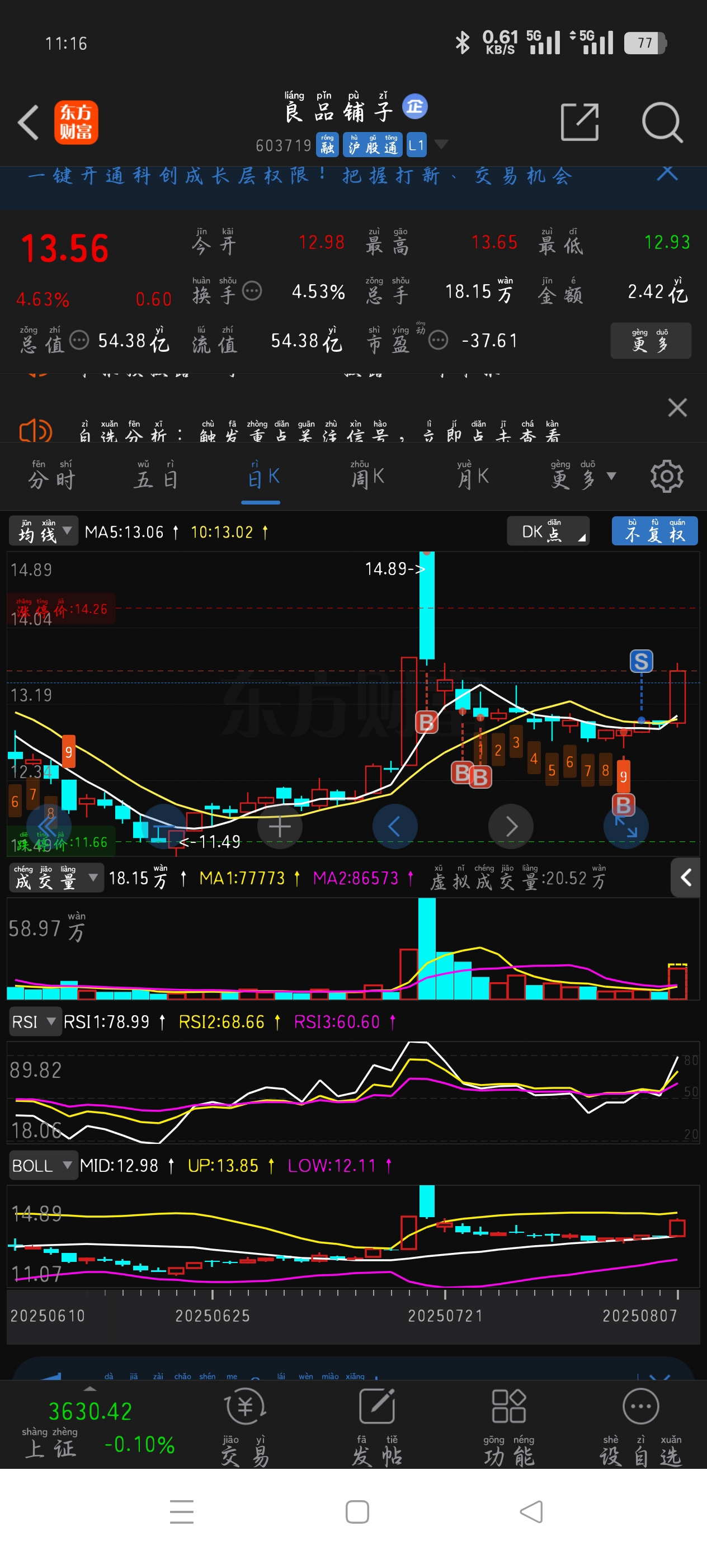This screenshot has width=707, height=1555.
Task: Tap the L1 quote level tag
Action: pos(416,145)
